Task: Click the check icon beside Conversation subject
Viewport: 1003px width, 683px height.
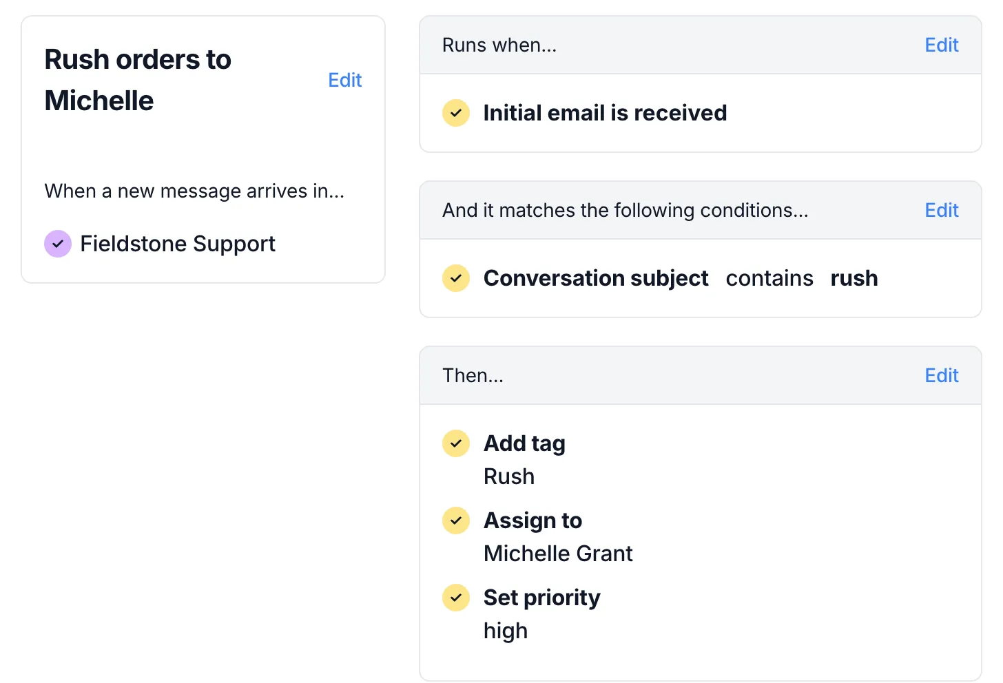Action: [456, 278]
